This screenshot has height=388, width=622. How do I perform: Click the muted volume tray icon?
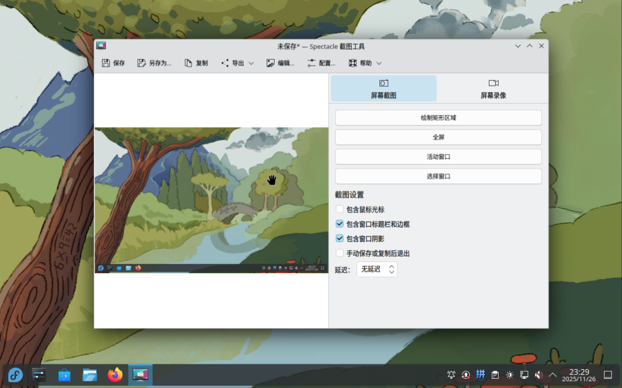pyautogui.click(x=538, y=375)
